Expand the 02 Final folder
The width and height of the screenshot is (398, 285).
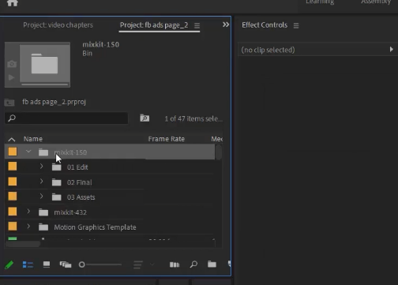(x=41, y=182)
